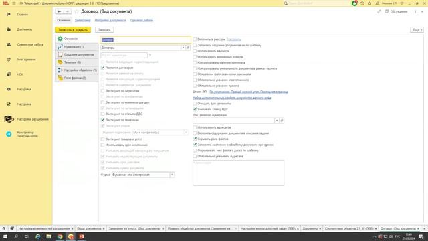428x241 pixels.
Task: Open Набор дополнительных свойств документов link
Action: pyautogui.click(x=232, y=98)
